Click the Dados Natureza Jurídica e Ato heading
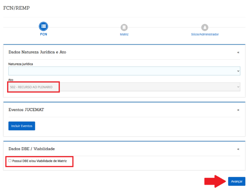248x188 pixels. (x=37, y=52)
